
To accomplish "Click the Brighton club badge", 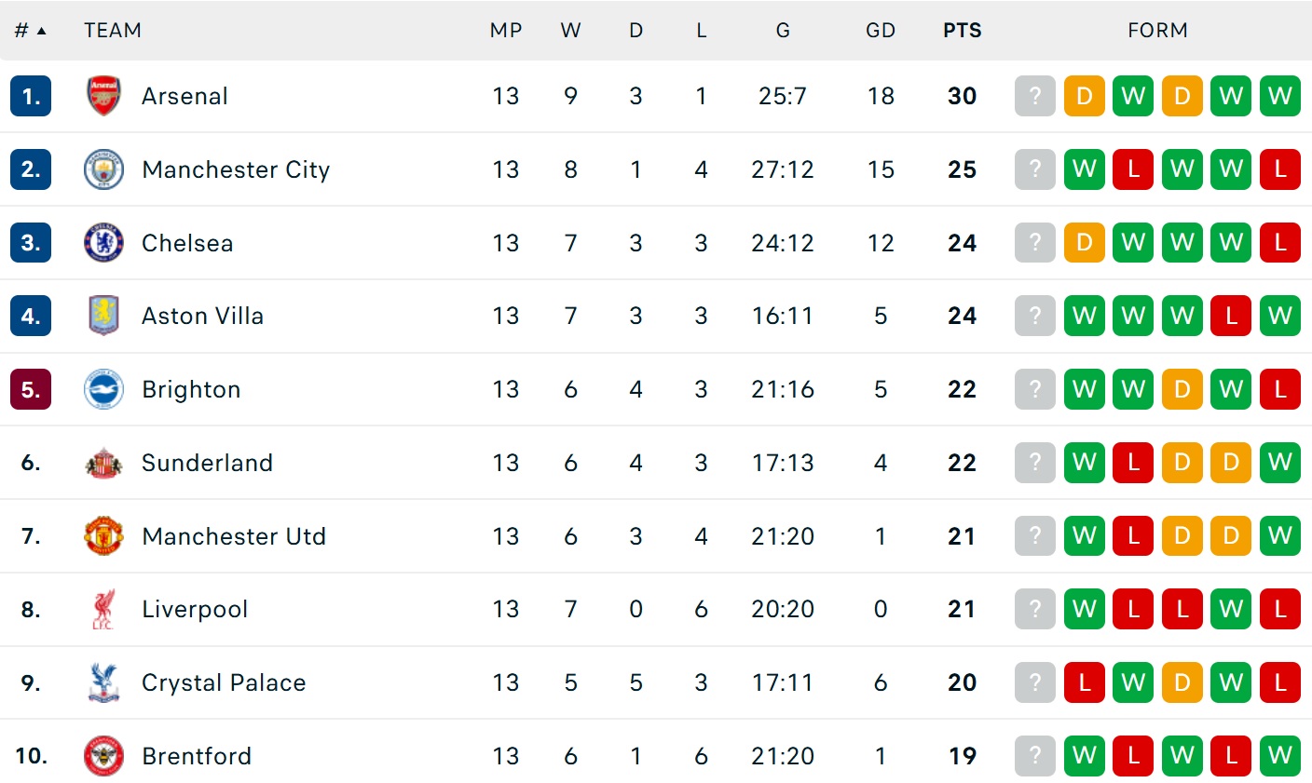I will pos(103,389).
